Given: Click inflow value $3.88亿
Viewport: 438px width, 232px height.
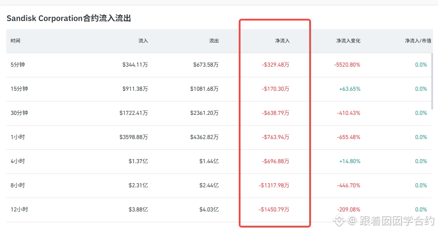Looking at the screenshot, I should (138, 210).
